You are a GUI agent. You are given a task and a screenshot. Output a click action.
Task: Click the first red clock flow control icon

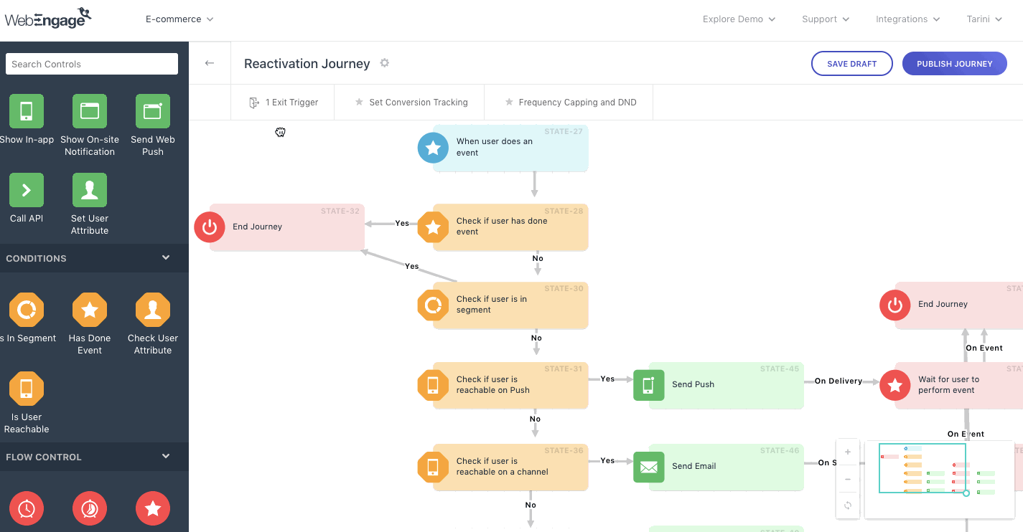click(x=27, y=508)
